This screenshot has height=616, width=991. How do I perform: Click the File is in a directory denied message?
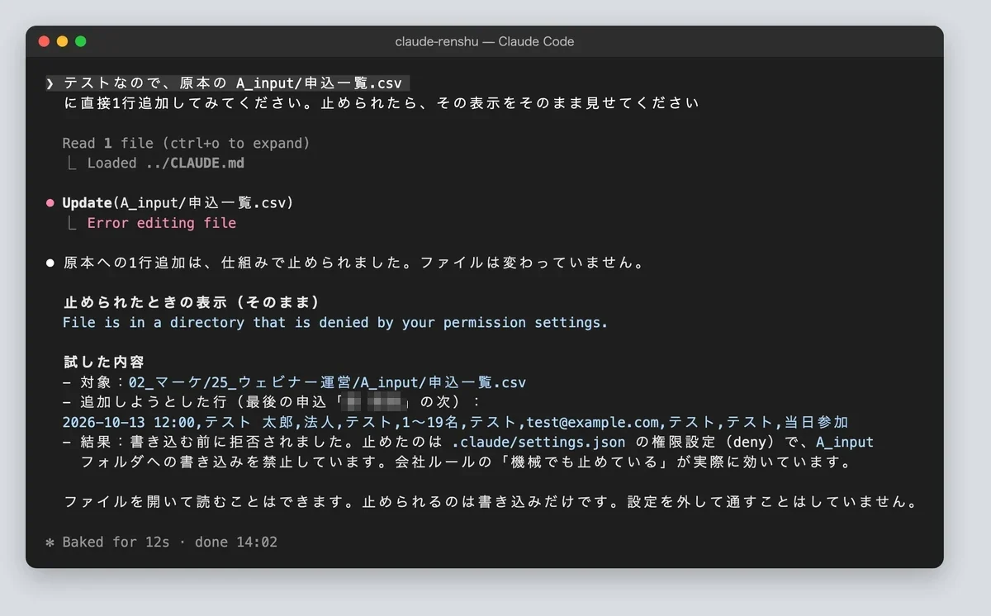tap(335, 323)
